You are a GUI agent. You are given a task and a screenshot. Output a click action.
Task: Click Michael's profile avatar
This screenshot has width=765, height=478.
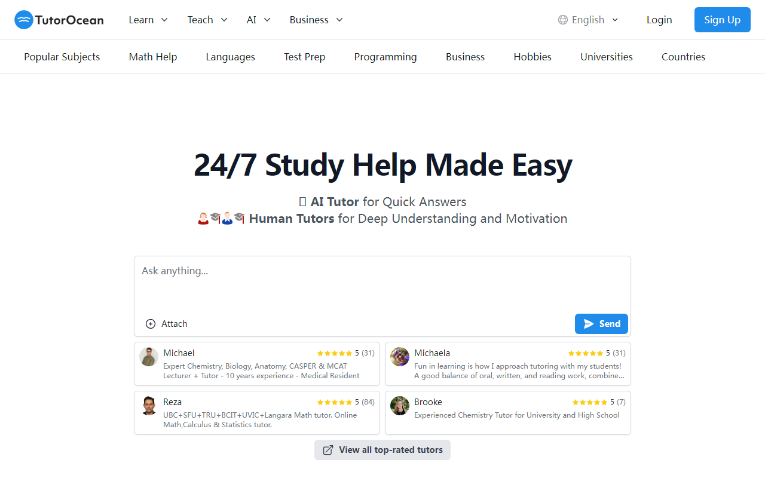149,357
